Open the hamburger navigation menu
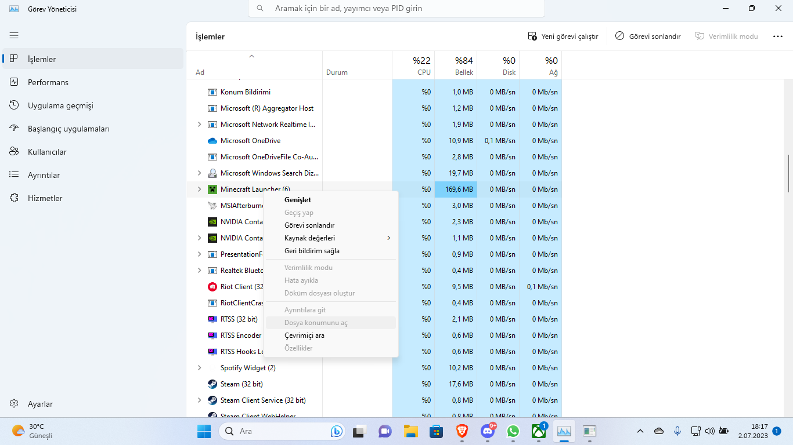The image size is (793, 445). pos(14,35)
